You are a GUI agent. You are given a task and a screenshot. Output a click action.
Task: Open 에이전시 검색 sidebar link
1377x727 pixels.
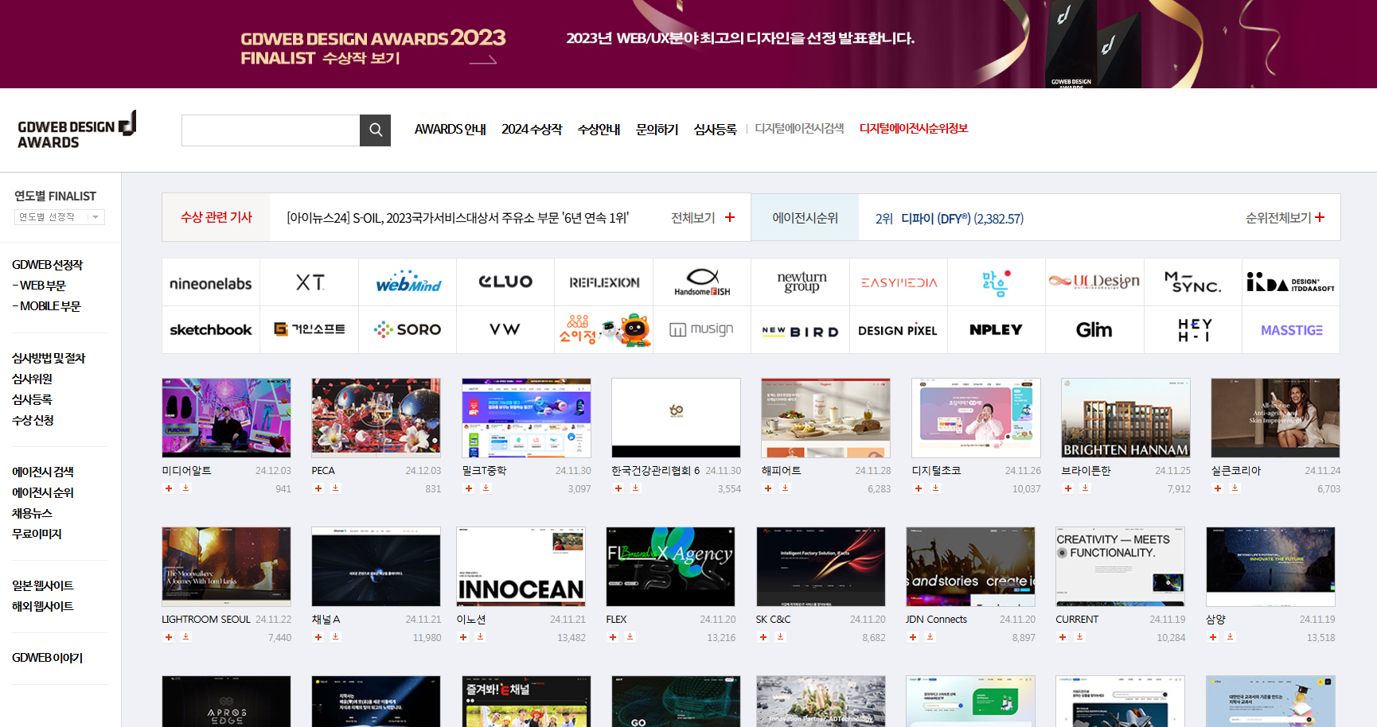pyautogui.click(x=42, y=472)
